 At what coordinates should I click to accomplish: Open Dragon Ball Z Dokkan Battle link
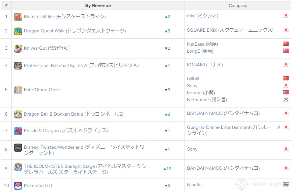pos(74,114)
